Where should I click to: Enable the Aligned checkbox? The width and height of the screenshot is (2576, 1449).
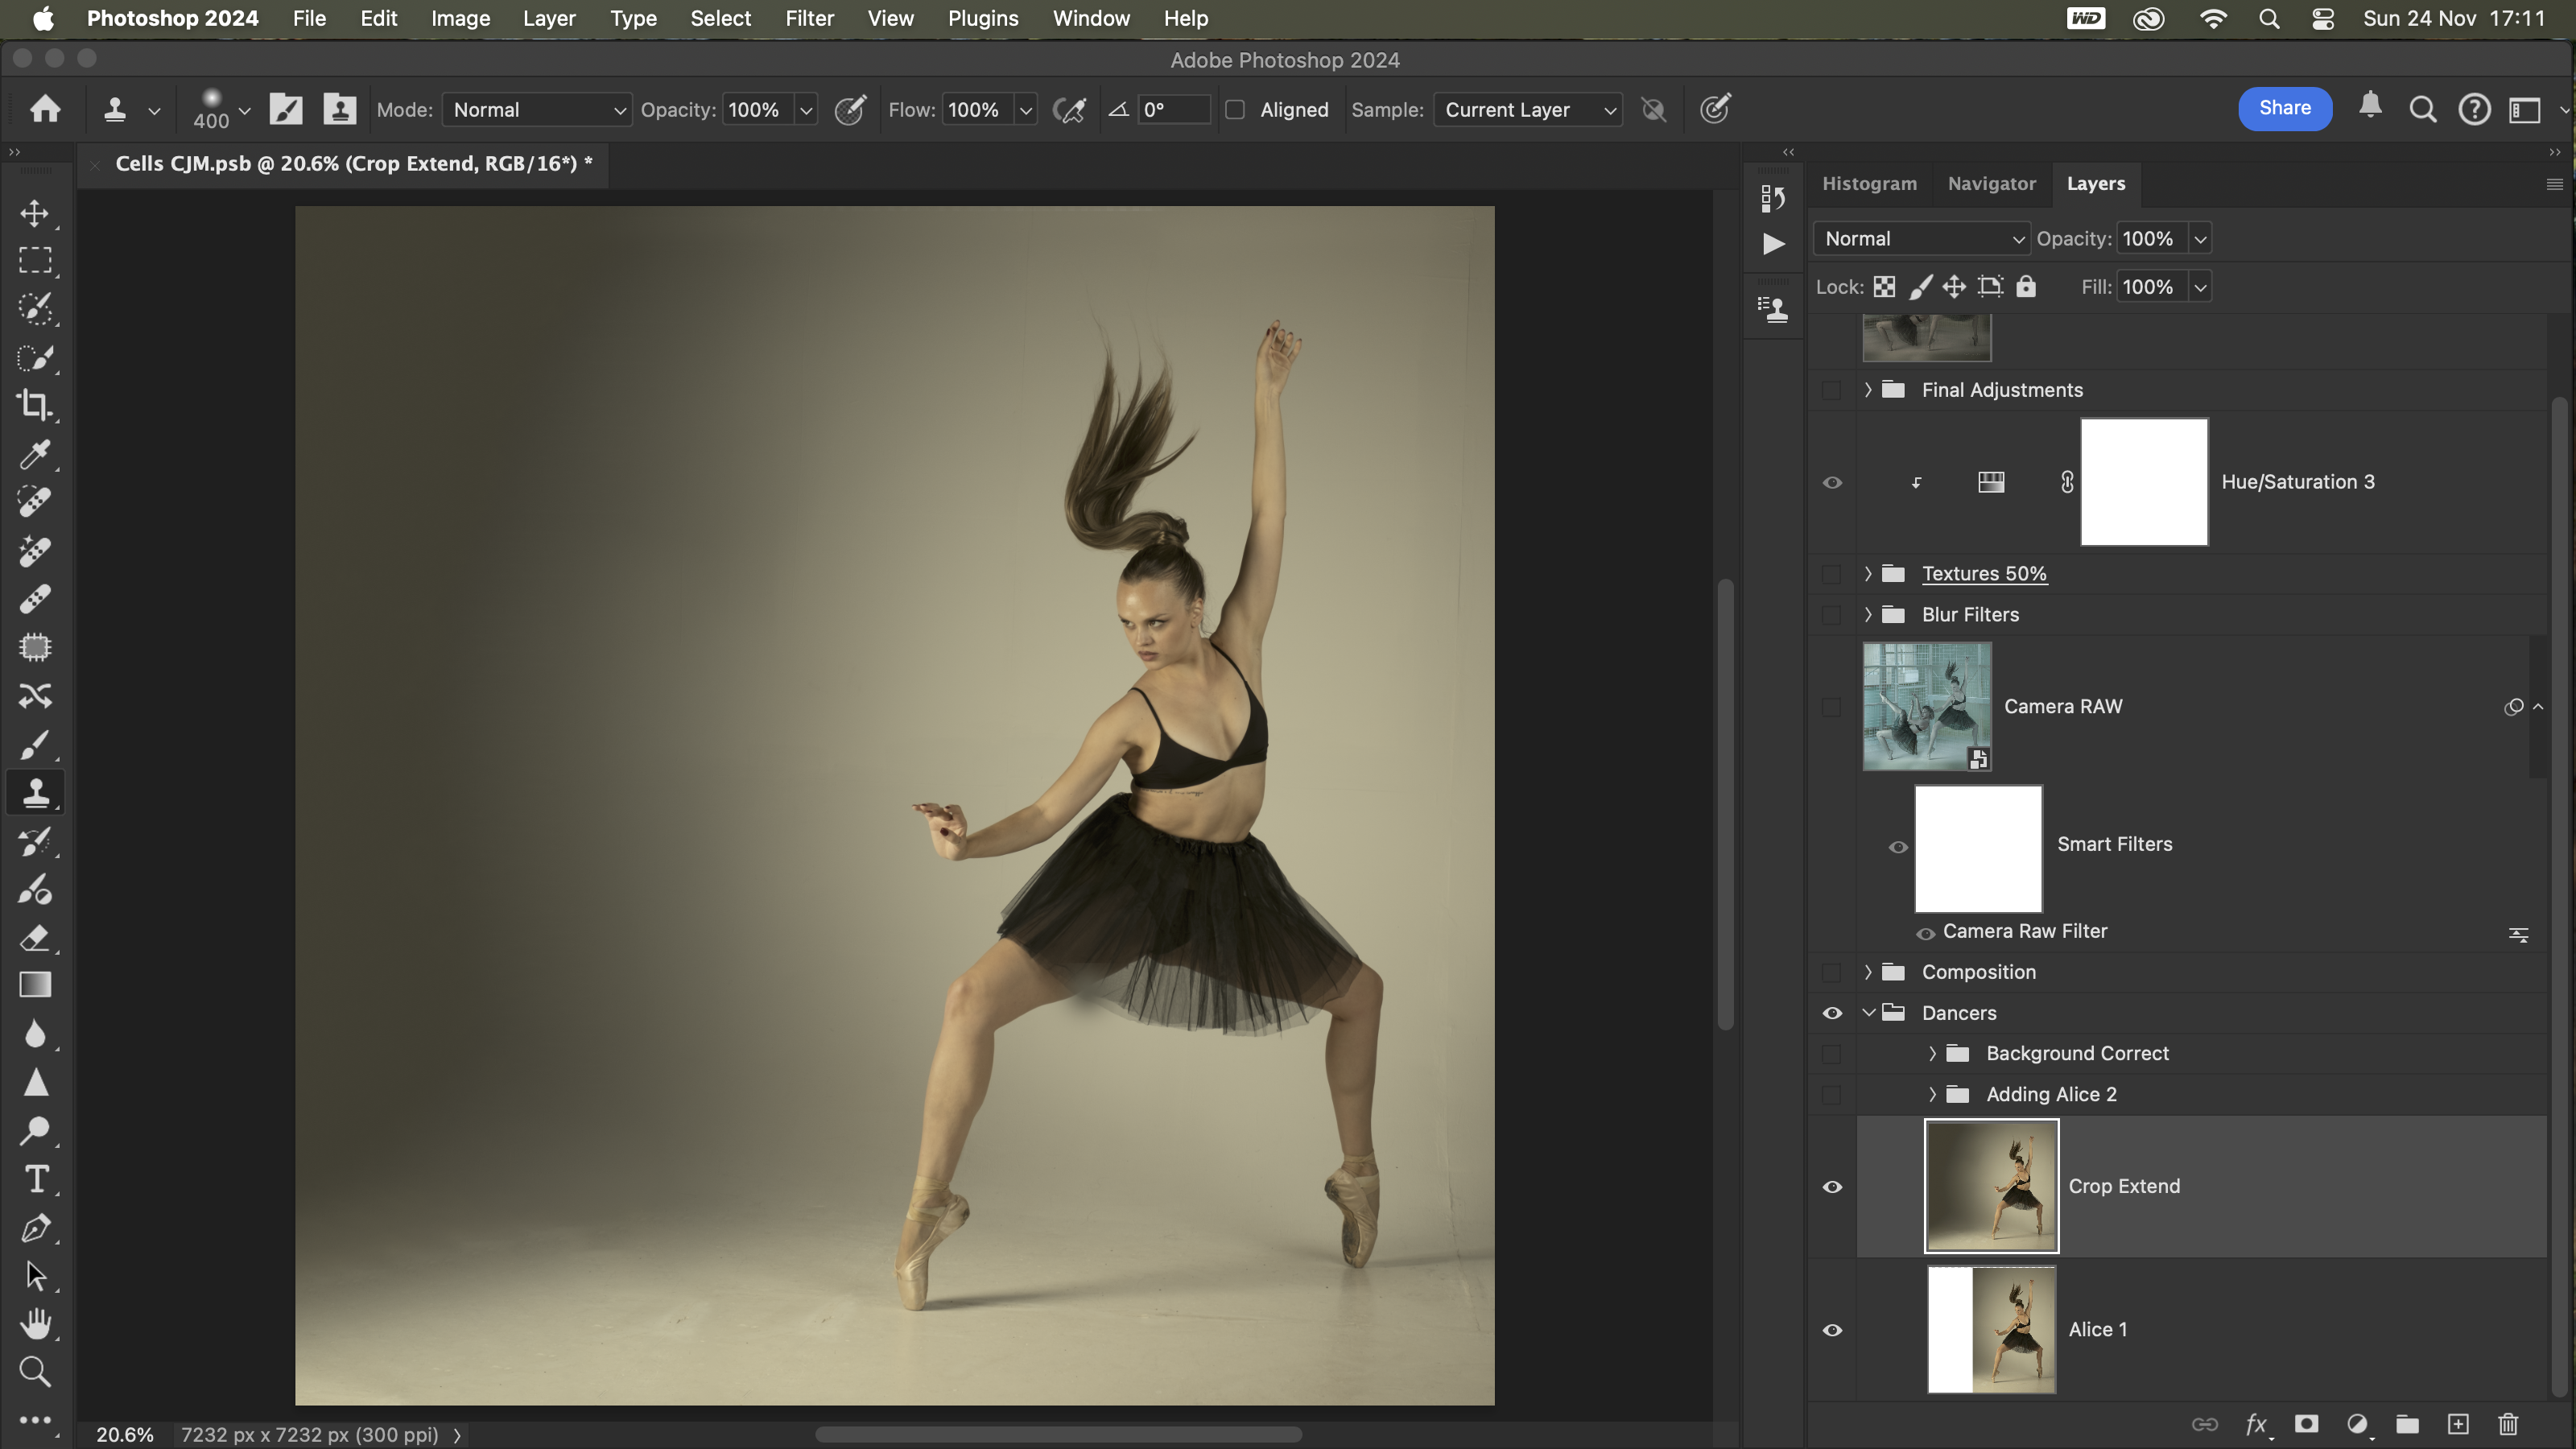[x=1235, y=110]
